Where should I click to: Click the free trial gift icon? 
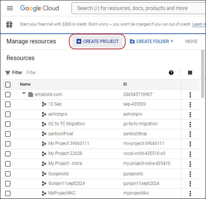(x=9, y=24)
